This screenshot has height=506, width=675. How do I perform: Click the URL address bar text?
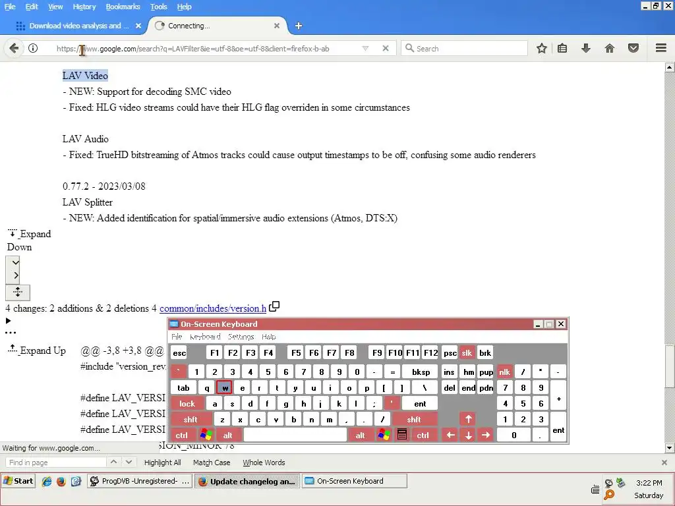pos(193,49)
